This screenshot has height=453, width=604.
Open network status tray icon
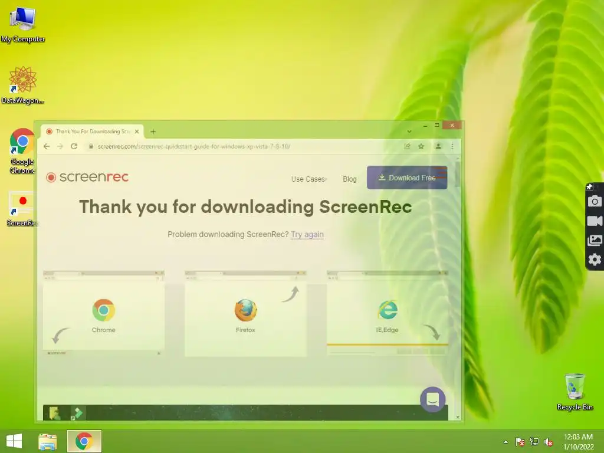point(534,442)
